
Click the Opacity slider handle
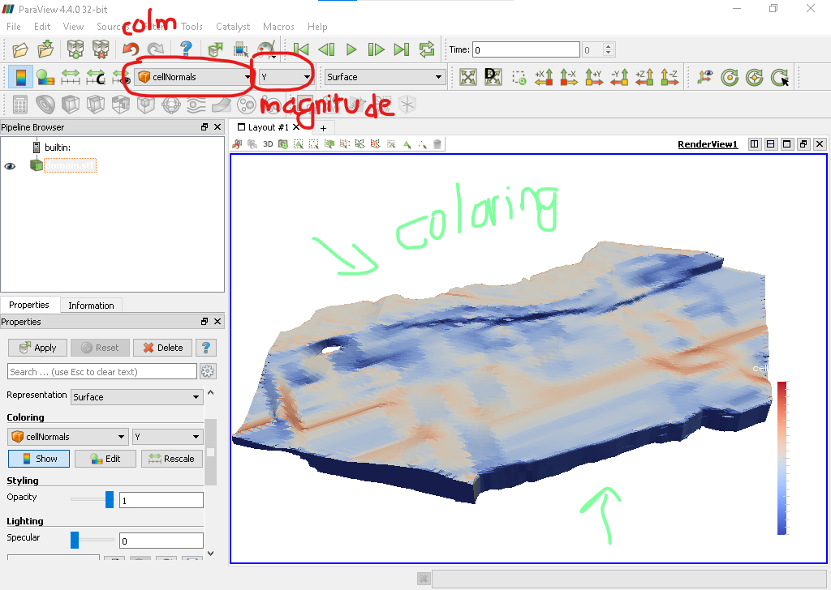coord(110,499)
